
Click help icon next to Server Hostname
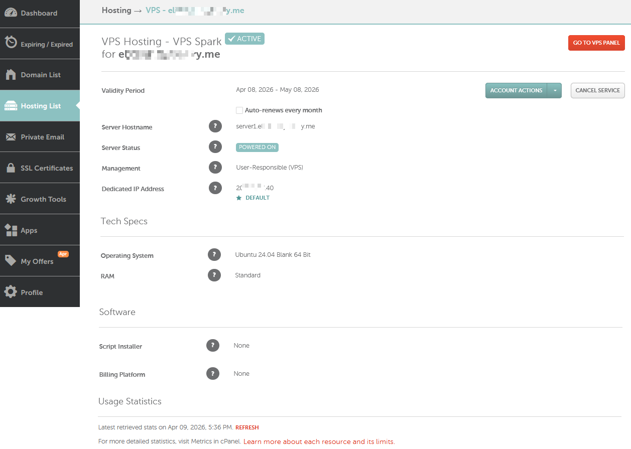(215, 126)
